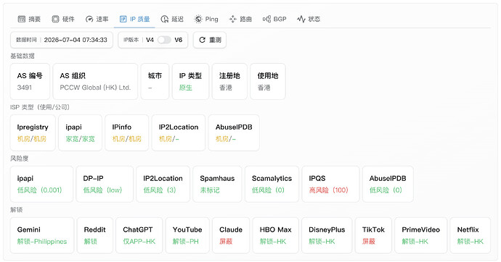Click the AbuseIPDB 机房/- card
Image resolution: width=501 pixels, height=262 pixels.
[x=234, y=132]
